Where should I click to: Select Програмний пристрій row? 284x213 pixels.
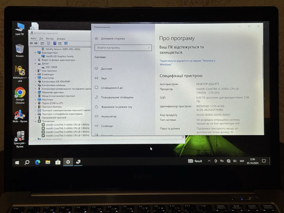tap(54, 117)
